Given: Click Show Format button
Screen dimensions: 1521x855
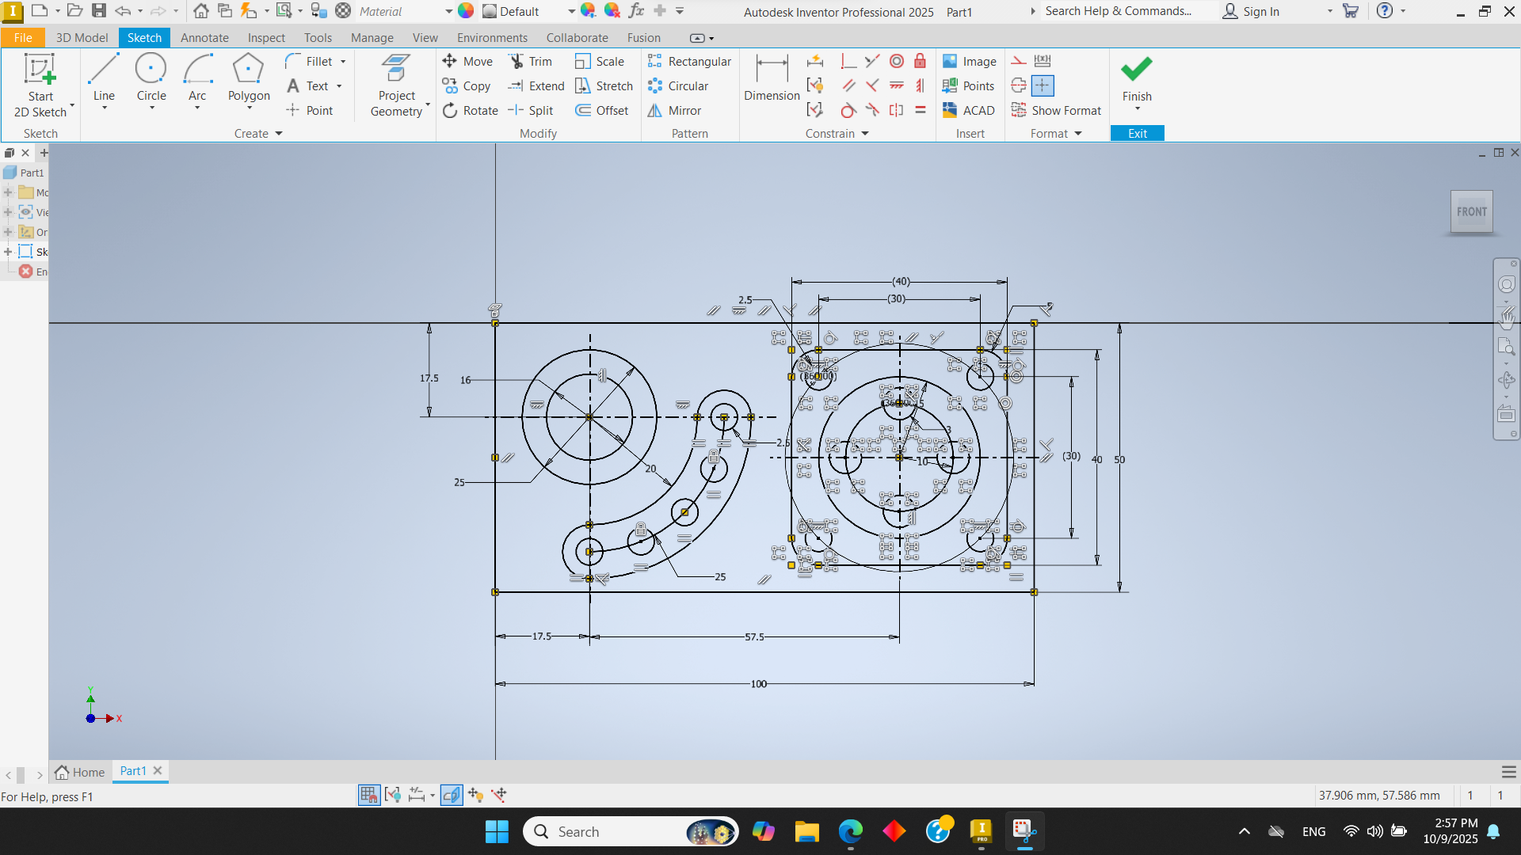Looking at the screenshot, I should pyautogui.click(x=1056, y=111).
